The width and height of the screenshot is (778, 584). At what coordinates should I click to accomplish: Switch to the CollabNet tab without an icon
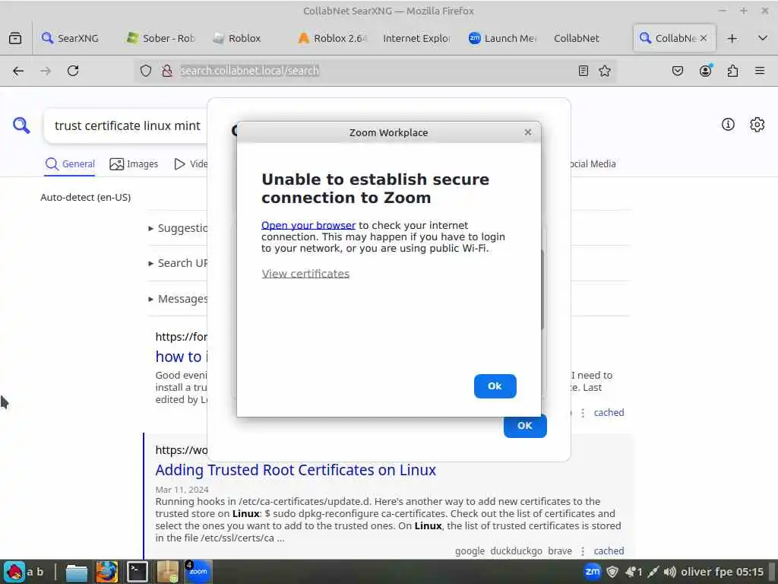577,38
